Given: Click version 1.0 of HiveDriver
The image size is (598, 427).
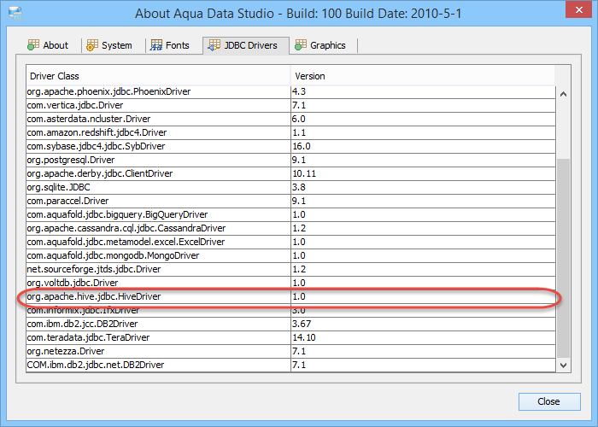Looking at the screenshot, I should (299, 296).
